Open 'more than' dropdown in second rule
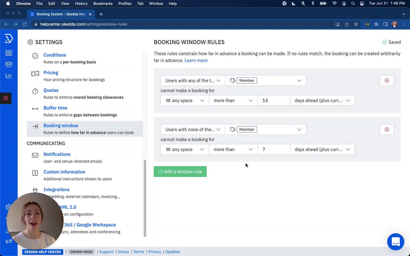 coord(233,149)
